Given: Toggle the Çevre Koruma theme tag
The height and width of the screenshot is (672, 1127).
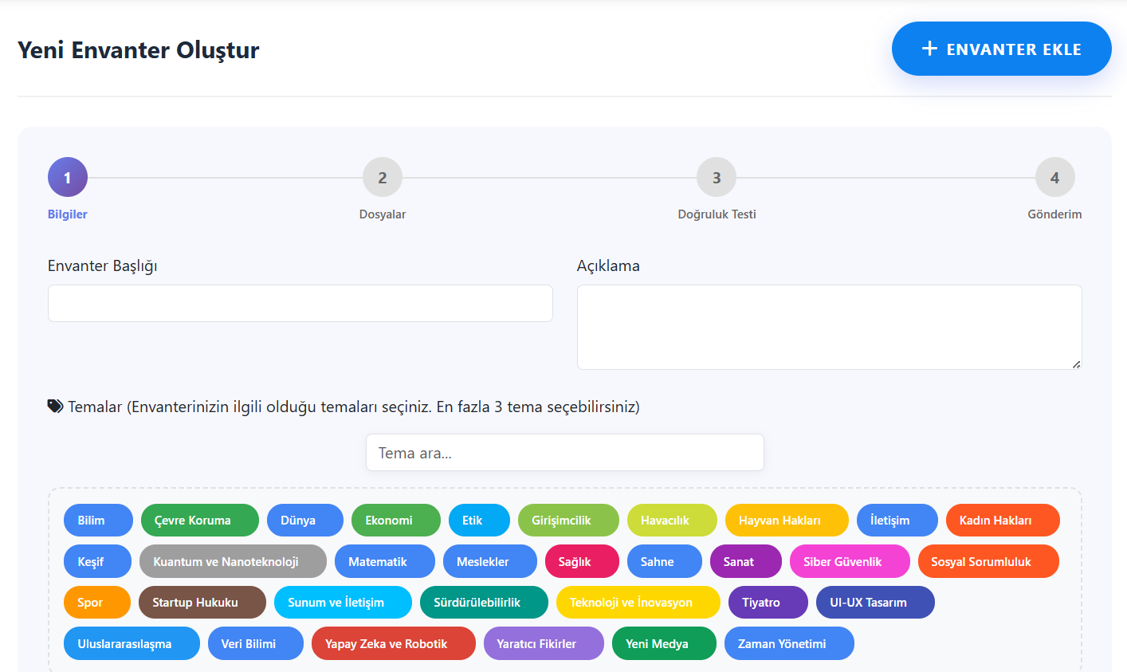Looking at the screenshot, I should click(x=200, y=521).
